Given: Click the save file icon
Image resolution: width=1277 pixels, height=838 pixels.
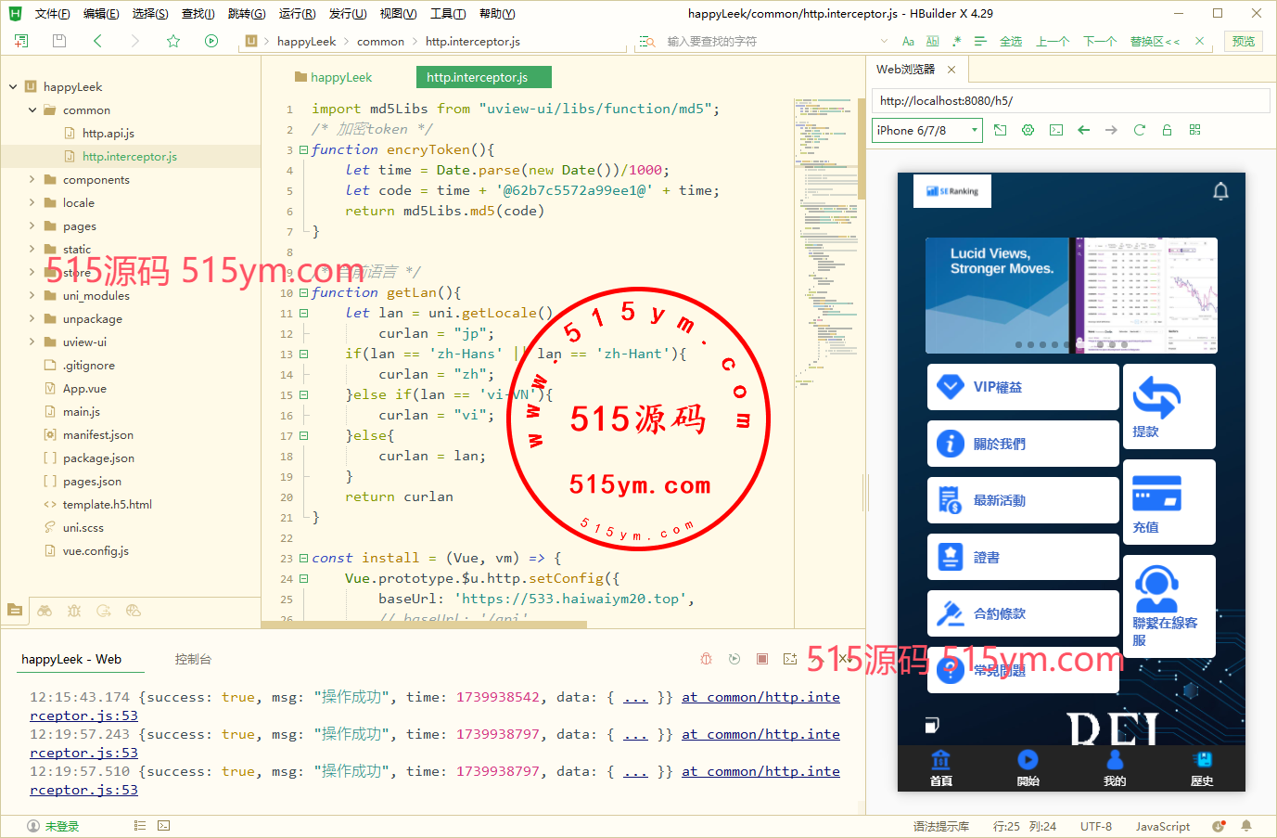Looking at the screenshot, I should pos(59,41).
